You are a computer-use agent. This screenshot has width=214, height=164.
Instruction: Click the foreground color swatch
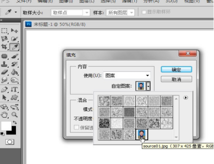(6, 125)
